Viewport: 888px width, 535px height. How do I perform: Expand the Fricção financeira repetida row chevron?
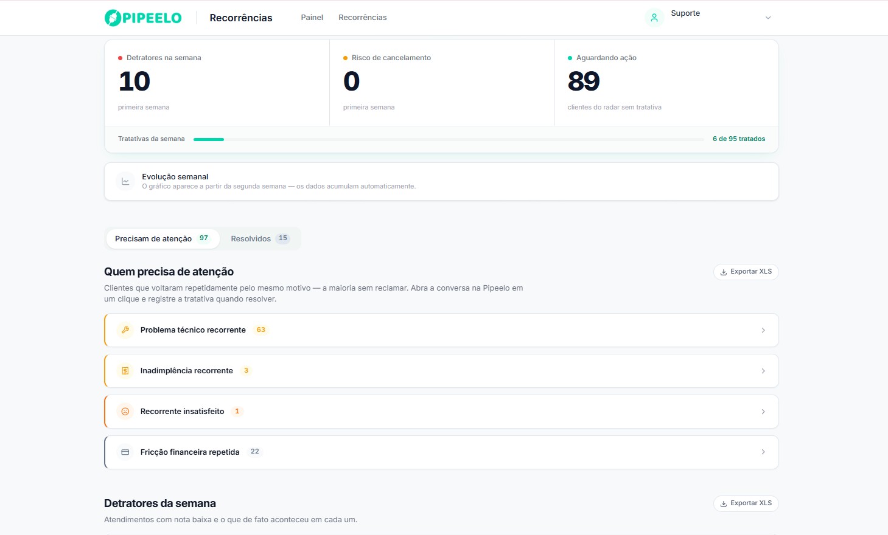coord(763,452)
